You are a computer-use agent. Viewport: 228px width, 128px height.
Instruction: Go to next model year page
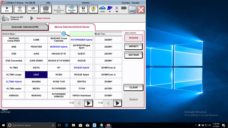[117, 103]
